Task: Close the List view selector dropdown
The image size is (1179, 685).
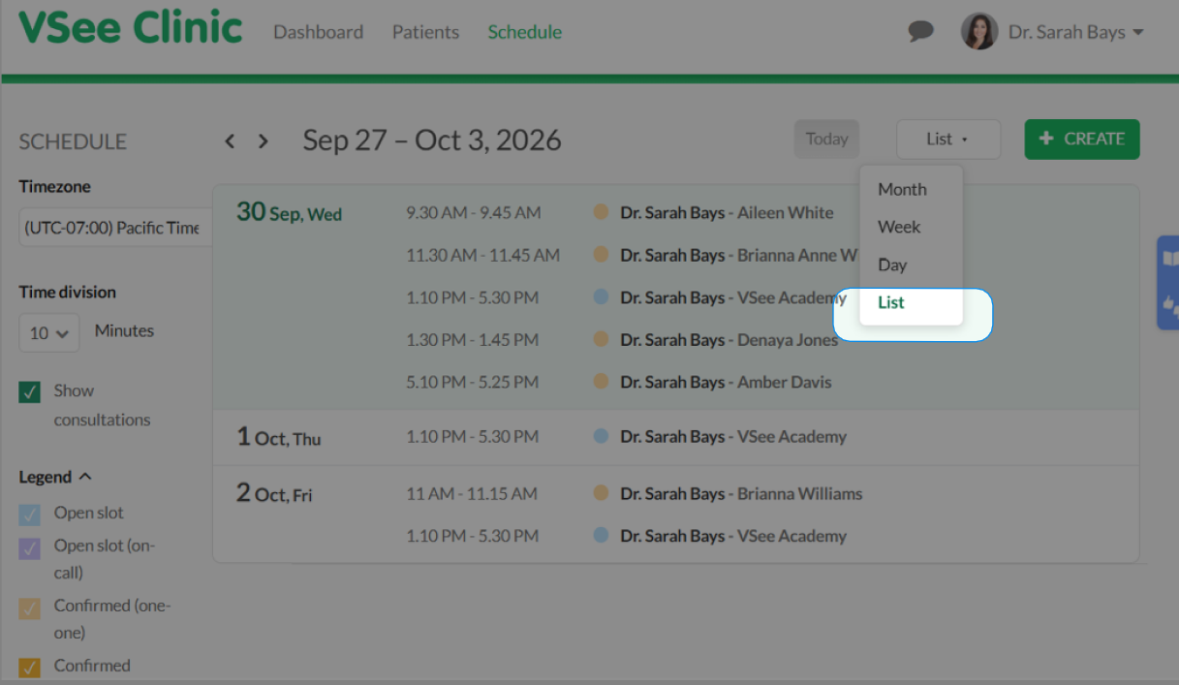Action: [948, 140]
